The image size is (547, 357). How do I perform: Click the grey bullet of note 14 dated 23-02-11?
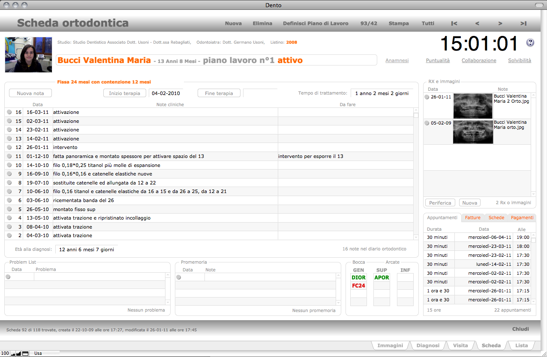coord(9,130)
